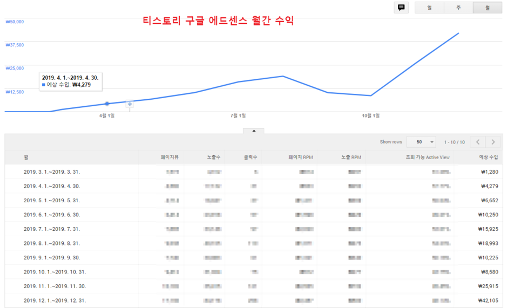The height and width of the screenshot is (308, 506).
Task: Select row 2019. 9. 1.~2019. 9. 30.
Action: point(254,257)
